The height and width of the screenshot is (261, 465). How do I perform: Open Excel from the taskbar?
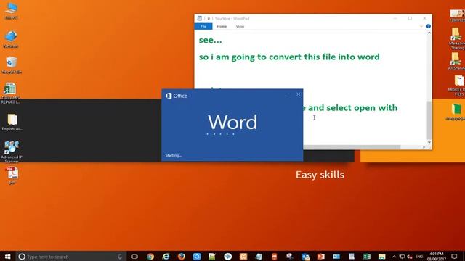pyautogui.click(x=367, y=256)
